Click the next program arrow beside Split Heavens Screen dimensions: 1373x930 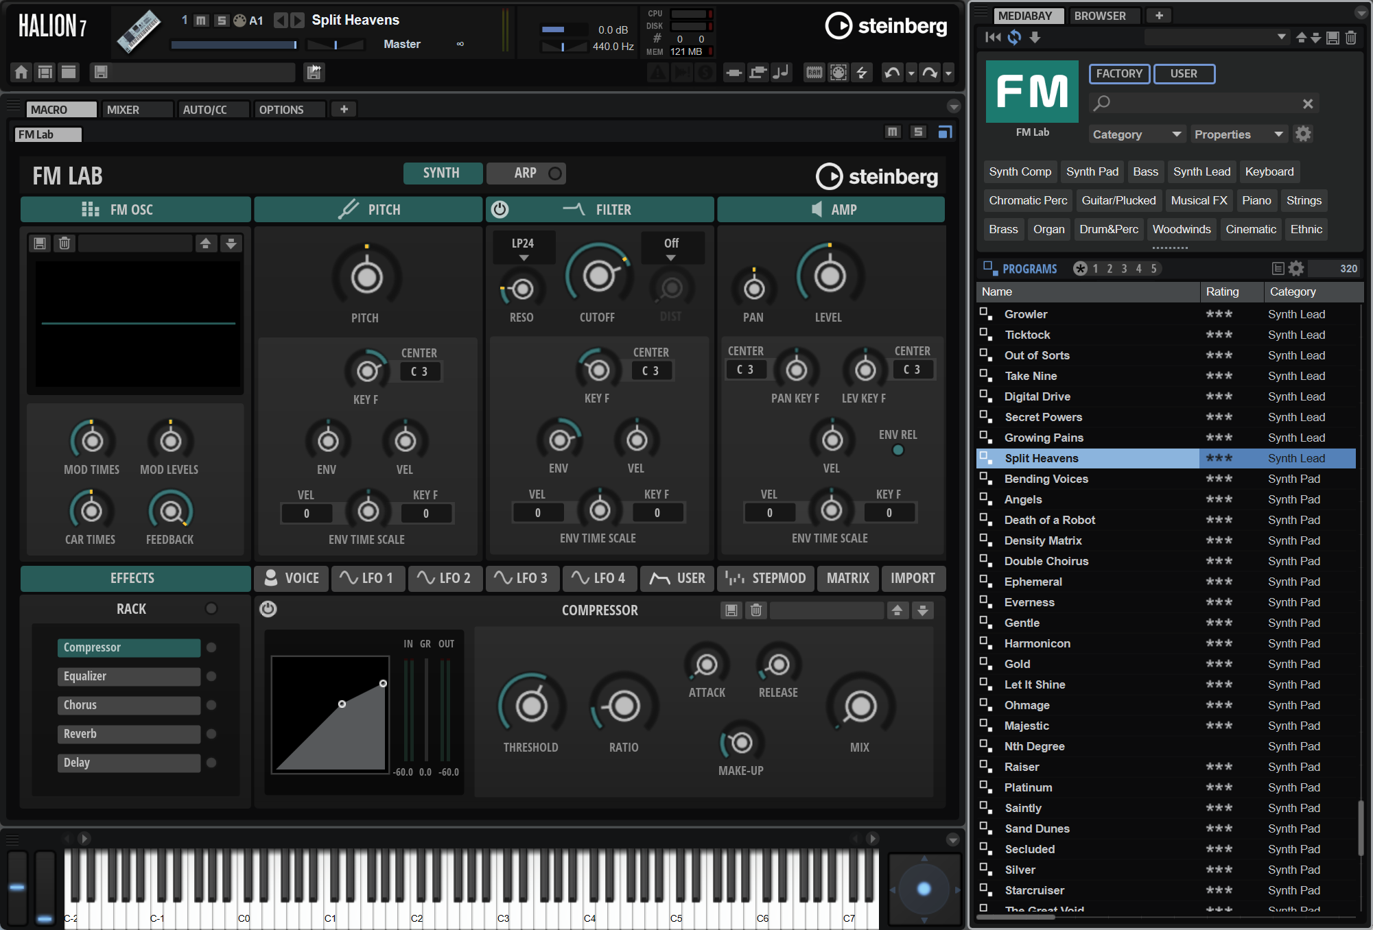(x=297, y=20)
